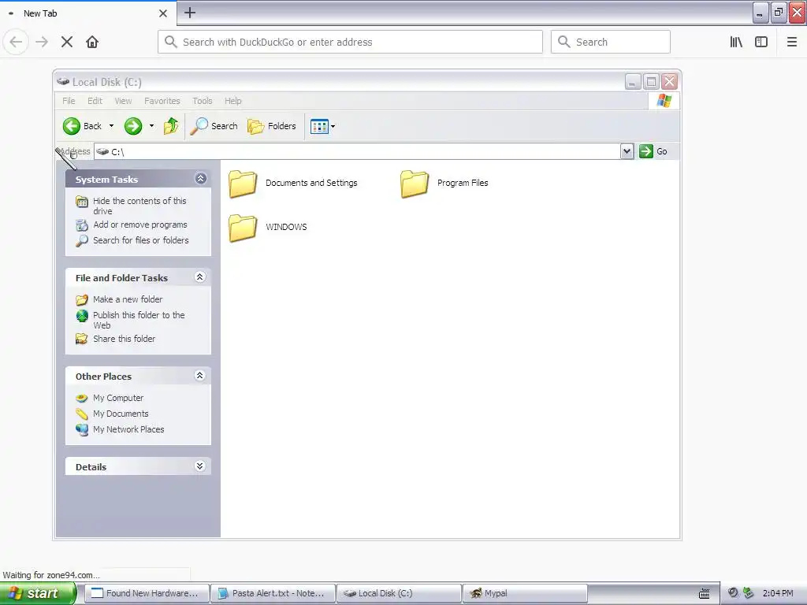807x605 pixels.
Task: Click the browser Search box
Action: point(611,42)
